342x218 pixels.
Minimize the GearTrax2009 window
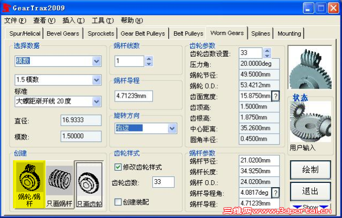tap(308, 8)
